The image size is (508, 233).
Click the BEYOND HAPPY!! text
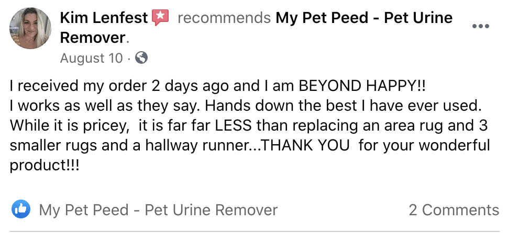[361, 86]
